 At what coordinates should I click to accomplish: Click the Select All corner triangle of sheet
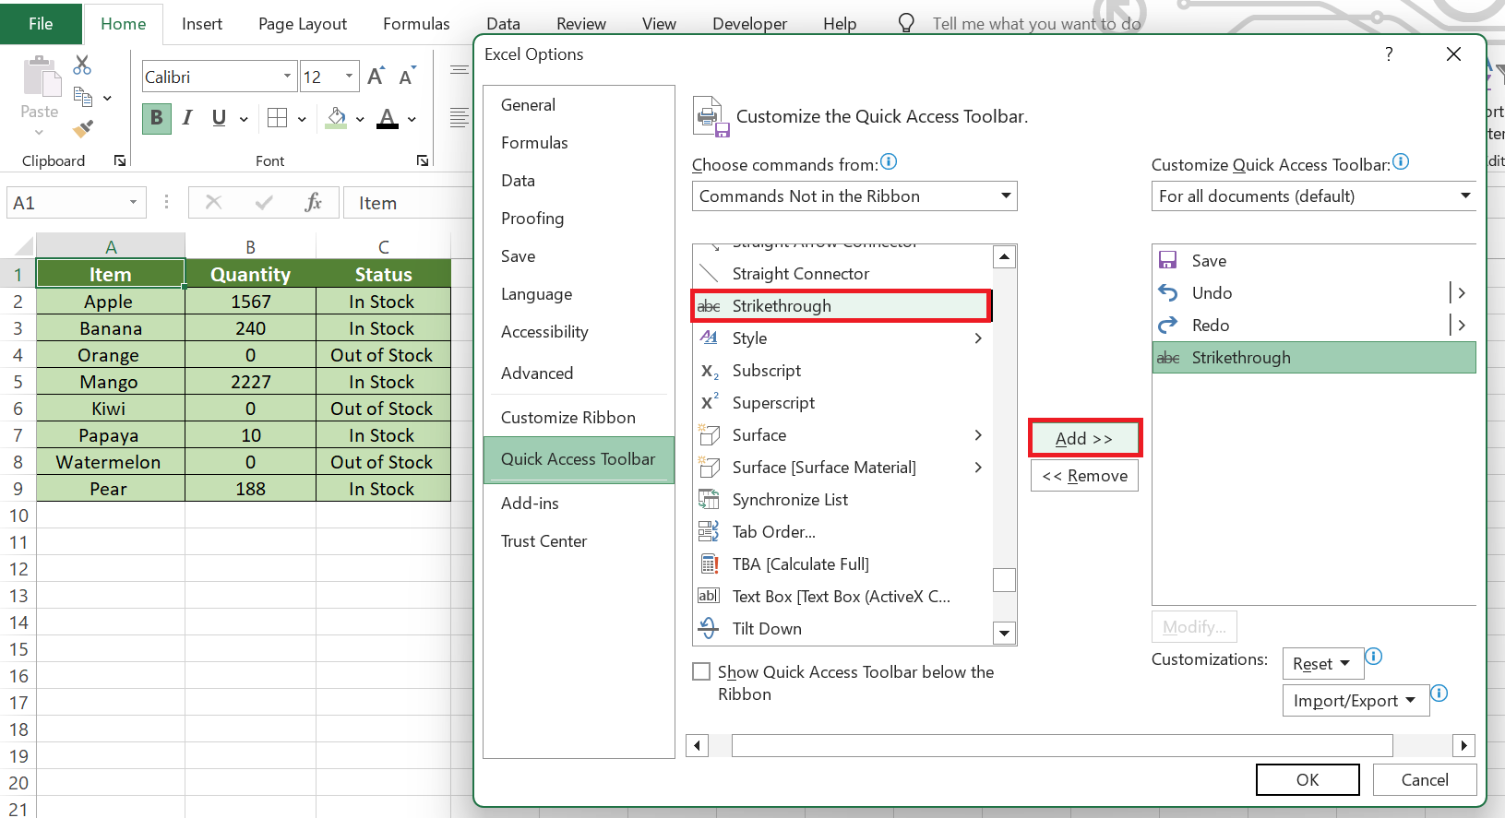tap(22, 246)
